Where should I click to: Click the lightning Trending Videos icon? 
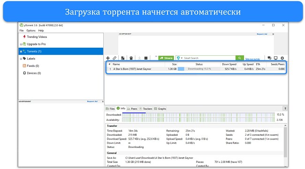[24, 37]
